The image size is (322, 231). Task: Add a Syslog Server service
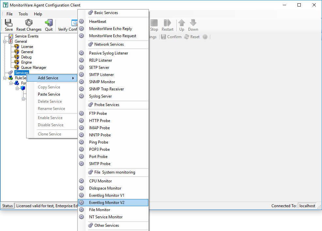tap(113, 96)
